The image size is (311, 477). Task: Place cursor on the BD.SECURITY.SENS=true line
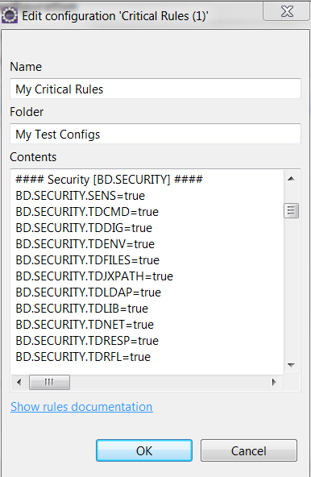point(80,196)
